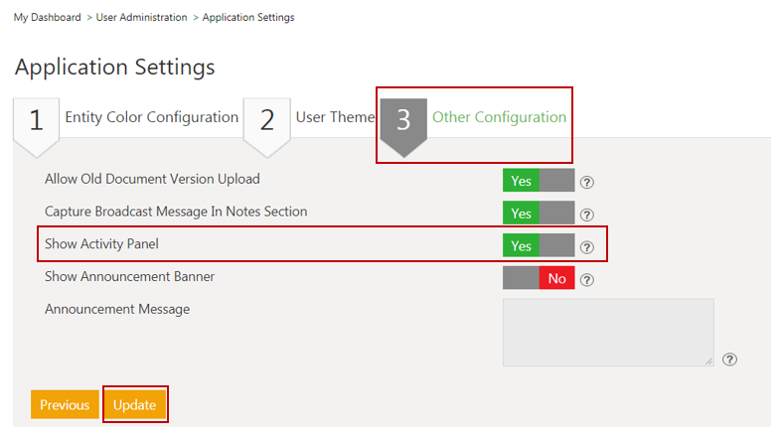The width and height of the screenshot is (782, 435).
Task: Click help icon for Allow Old Document Version Upload
Action: click(586, 182)
